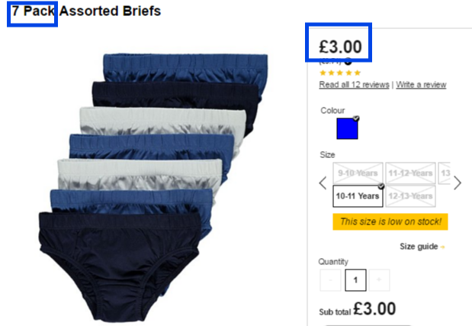Viewport: 472px width, 326px height.
Task: Select the 11-12 Years size option
Action: (x=410, y=173)
